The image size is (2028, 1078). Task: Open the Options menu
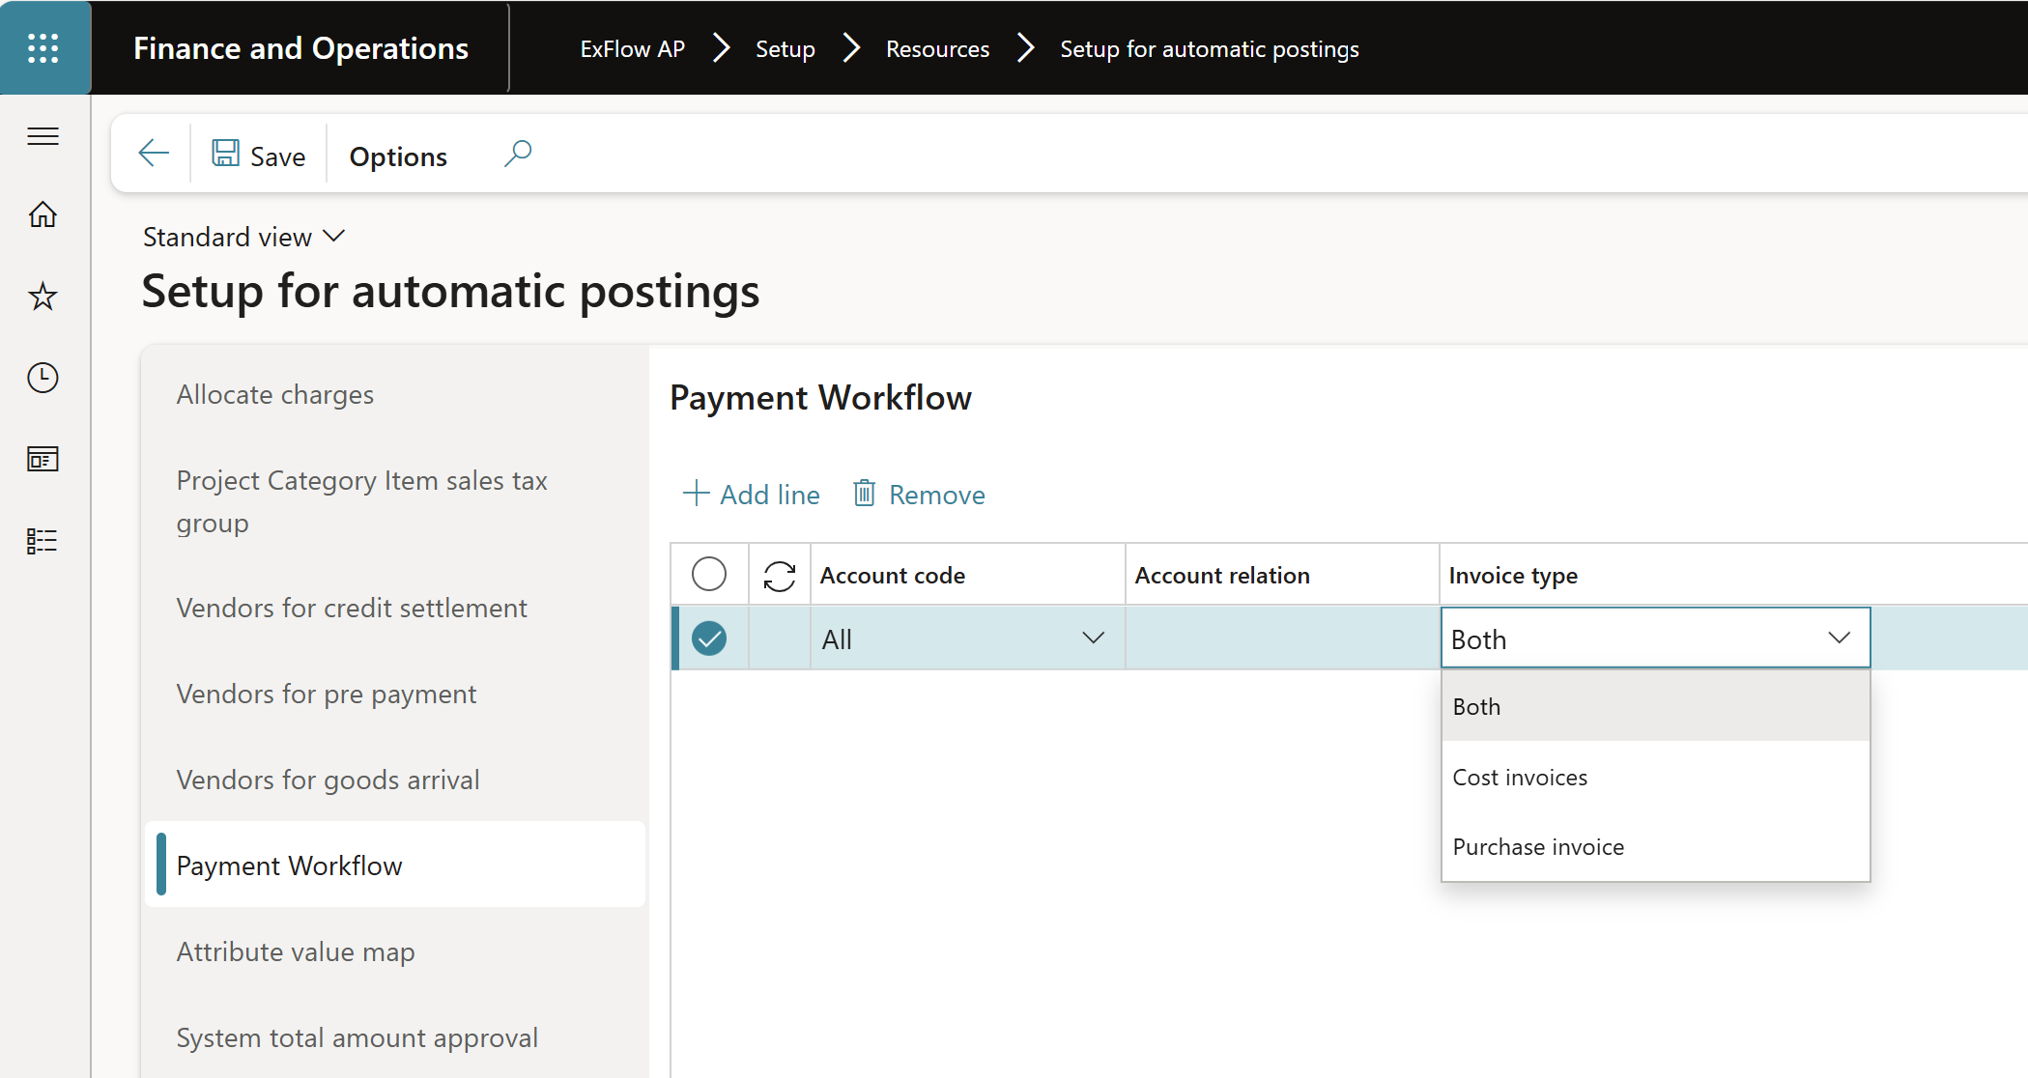(x=398, y=156)
